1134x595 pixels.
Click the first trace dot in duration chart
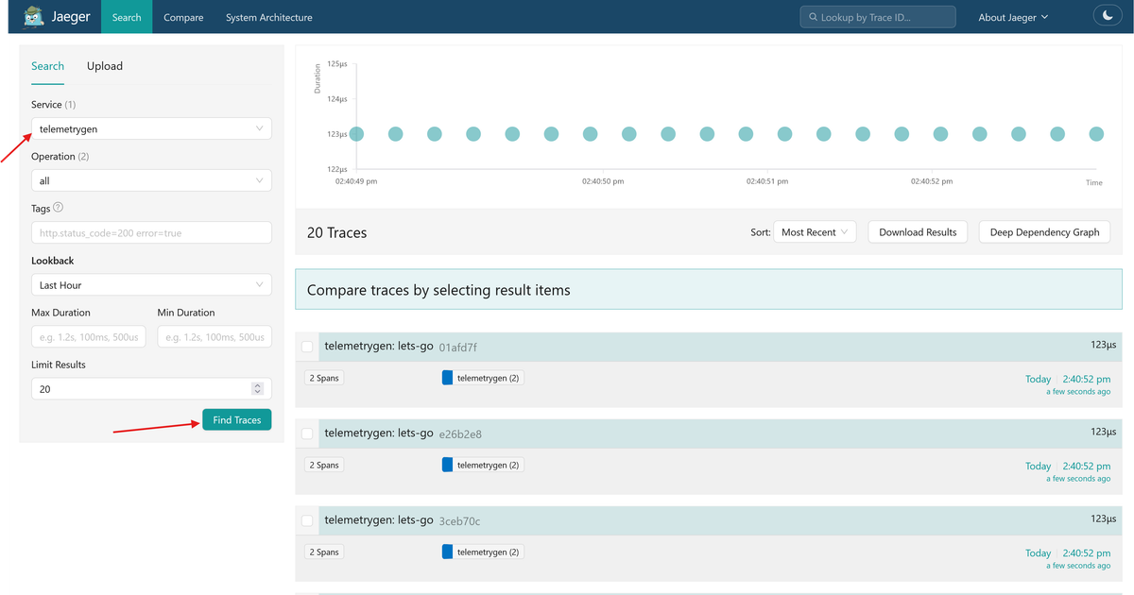coord(356,134)
